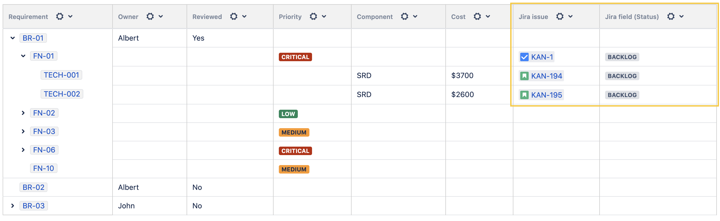Open settings gear for the Owner column

tap(150, 17)
